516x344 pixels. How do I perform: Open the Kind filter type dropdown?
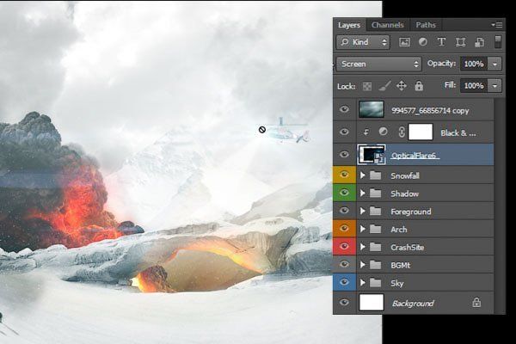click(x=363, y=42)
